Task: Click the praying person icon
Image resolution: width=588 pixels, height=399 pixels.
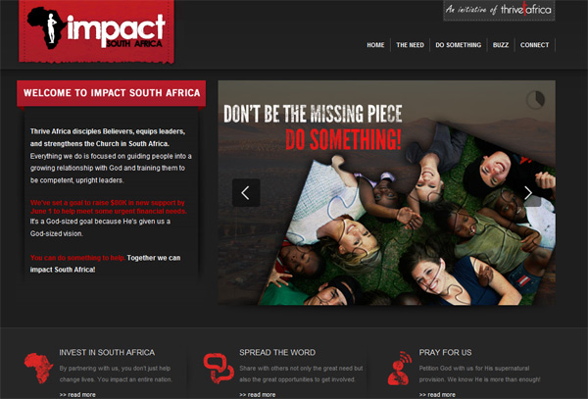Action: pos(399,369)
